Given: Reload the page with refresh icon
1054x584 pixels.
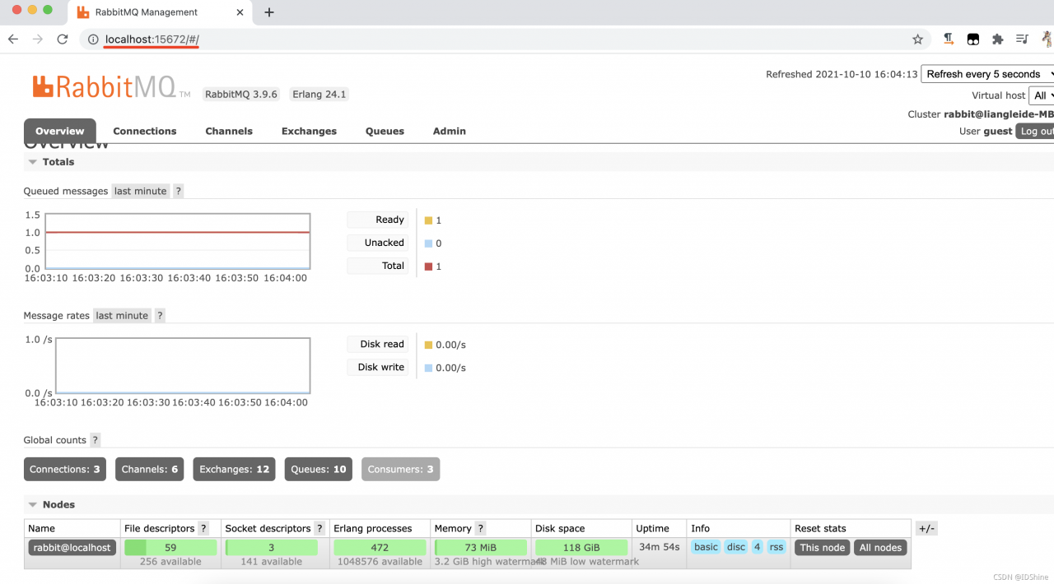Looking at the screenshot, I should [62, 39].
